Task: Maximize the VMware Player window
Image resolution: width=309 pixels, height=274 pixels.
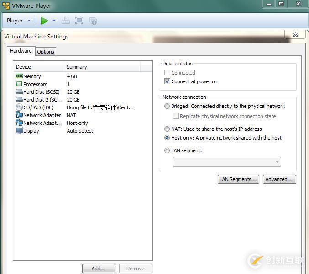Action: [x=281, y=4]
